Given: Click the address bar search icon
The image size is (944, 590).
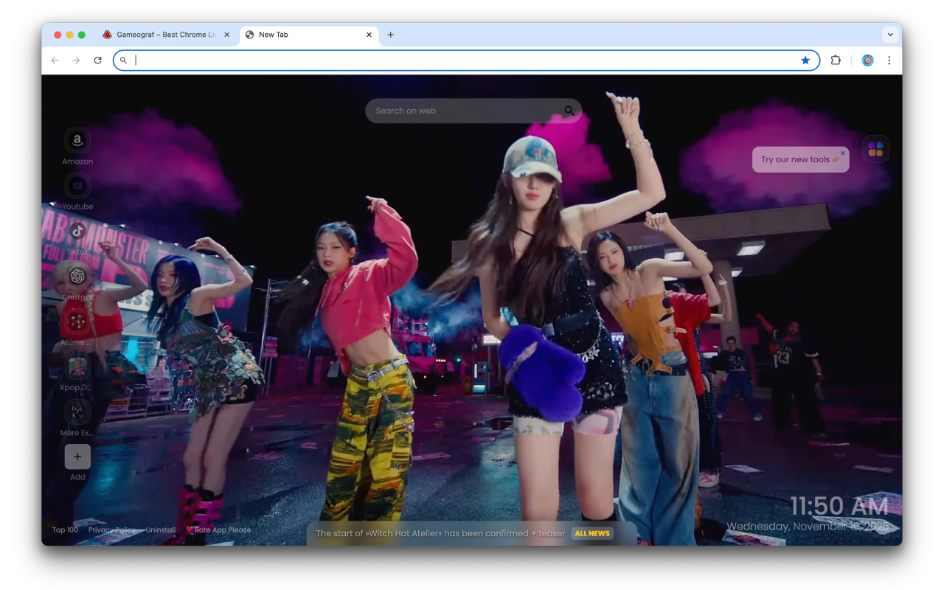Looking at the screenshot, I should click(x=123, y=60).
